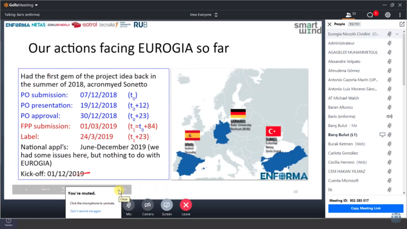Click the muted mic icon beside Administrateur
The image size is (407, 229).
click(390, 43)
